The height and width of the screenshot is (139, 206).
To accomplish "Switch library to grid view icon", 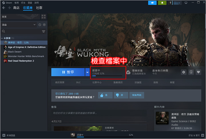I will click(x=43, y=17).
